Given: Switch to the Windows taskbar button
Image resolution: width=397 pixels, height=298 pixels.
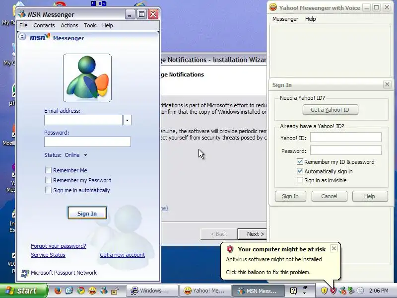Looking at the screenshot, I should pos(152,291).
